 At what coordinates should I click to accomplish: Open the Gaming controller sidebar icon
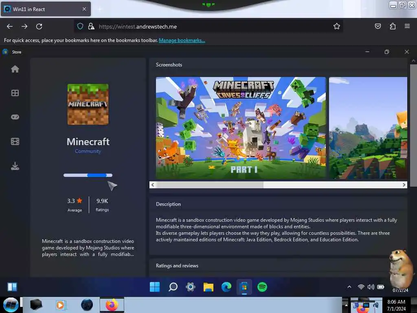[15, 117]
